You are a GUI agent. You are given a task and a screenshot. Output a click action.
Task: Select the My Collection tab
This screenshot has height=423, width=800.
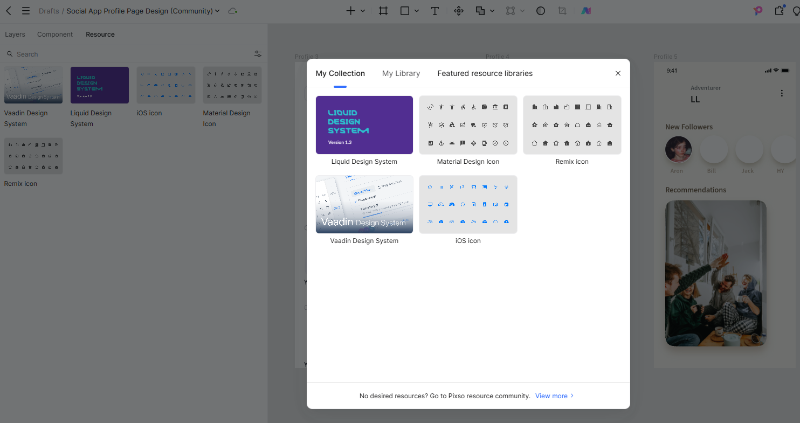click(x=340, y=73)
